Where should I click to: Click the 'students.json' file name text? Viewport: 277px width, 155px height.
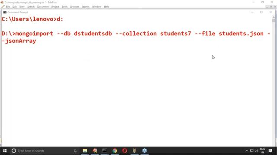(241, 34)
